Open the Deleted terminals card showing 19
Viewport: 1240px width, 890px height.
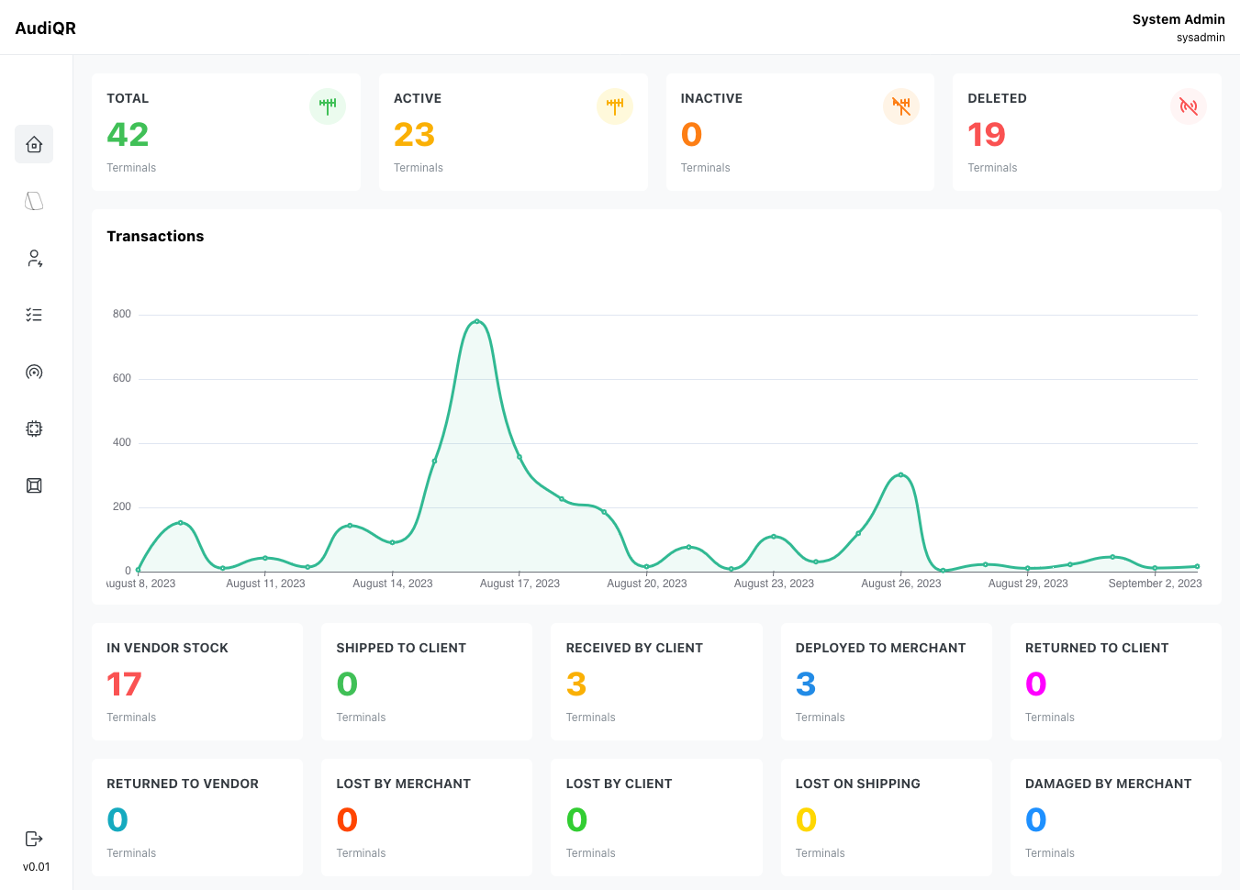(1087, 132)
